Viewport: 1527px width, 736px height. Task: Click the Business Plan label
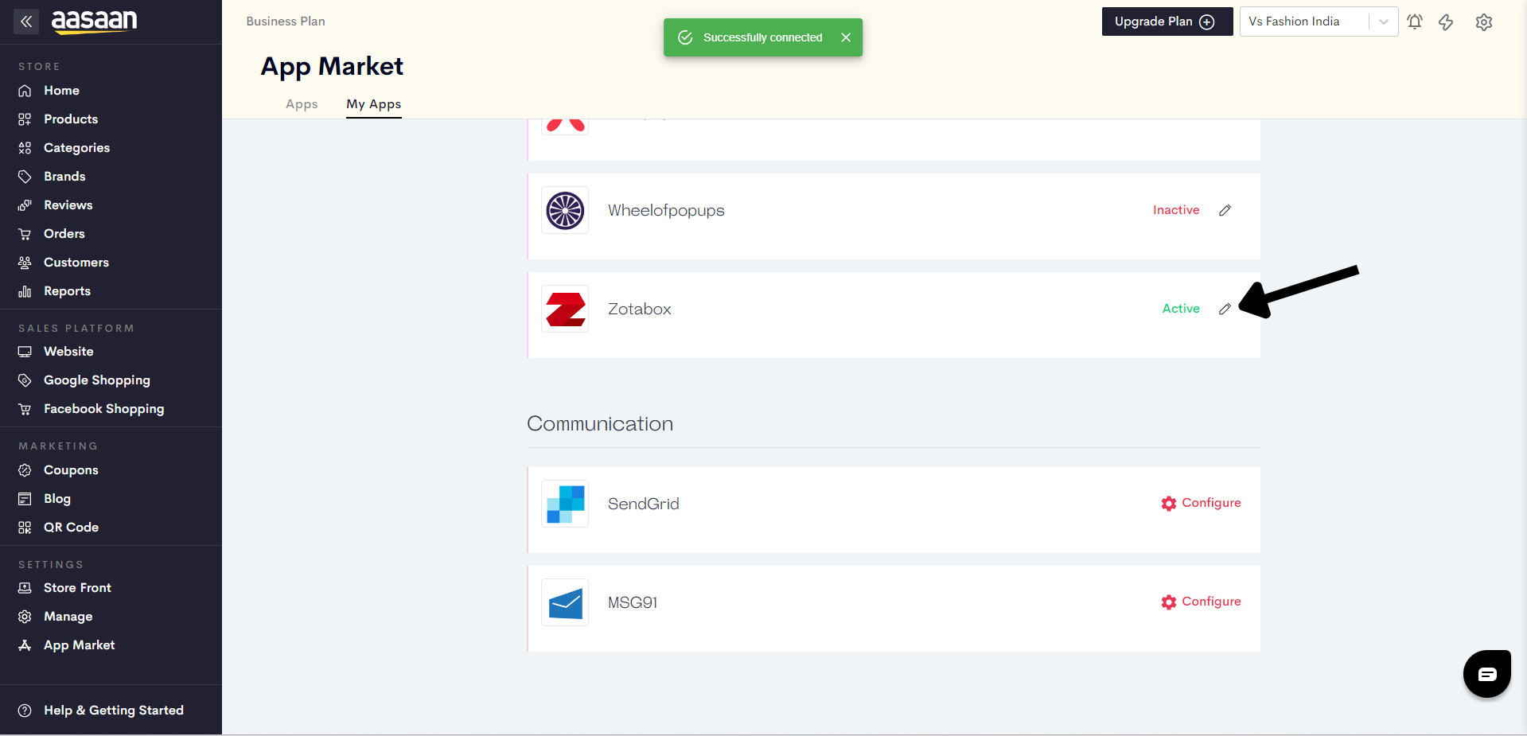point(286,21)
